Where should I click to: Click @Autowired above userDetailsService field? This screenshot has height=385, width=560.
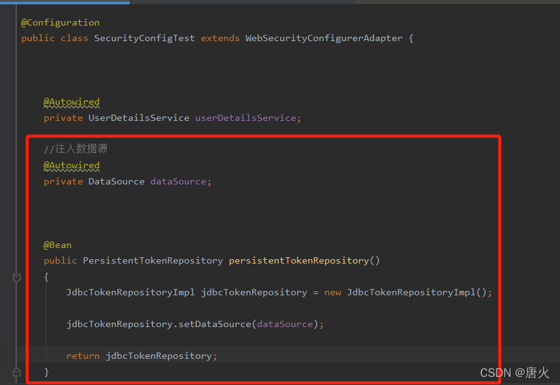pyautogui.click(x=72, y=102)
